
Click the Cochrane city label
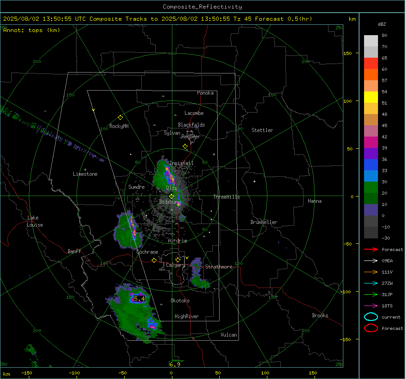click(x=147, y=252)
